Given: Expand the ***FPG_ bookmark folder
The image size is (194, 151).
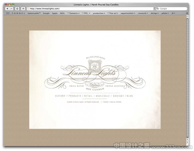Looking at the screenshot, I should pos(86,13).
